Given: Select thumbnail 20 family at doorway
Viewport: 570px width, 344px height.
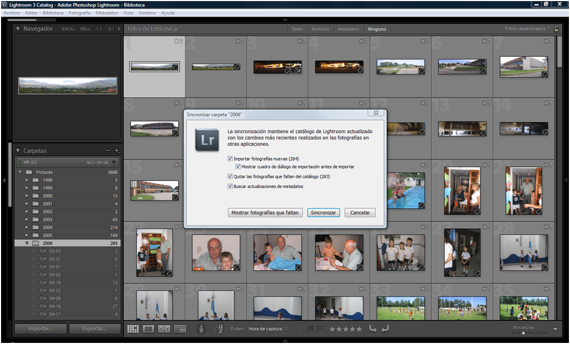Looking at the screenshot, I should tap(462, 191).
